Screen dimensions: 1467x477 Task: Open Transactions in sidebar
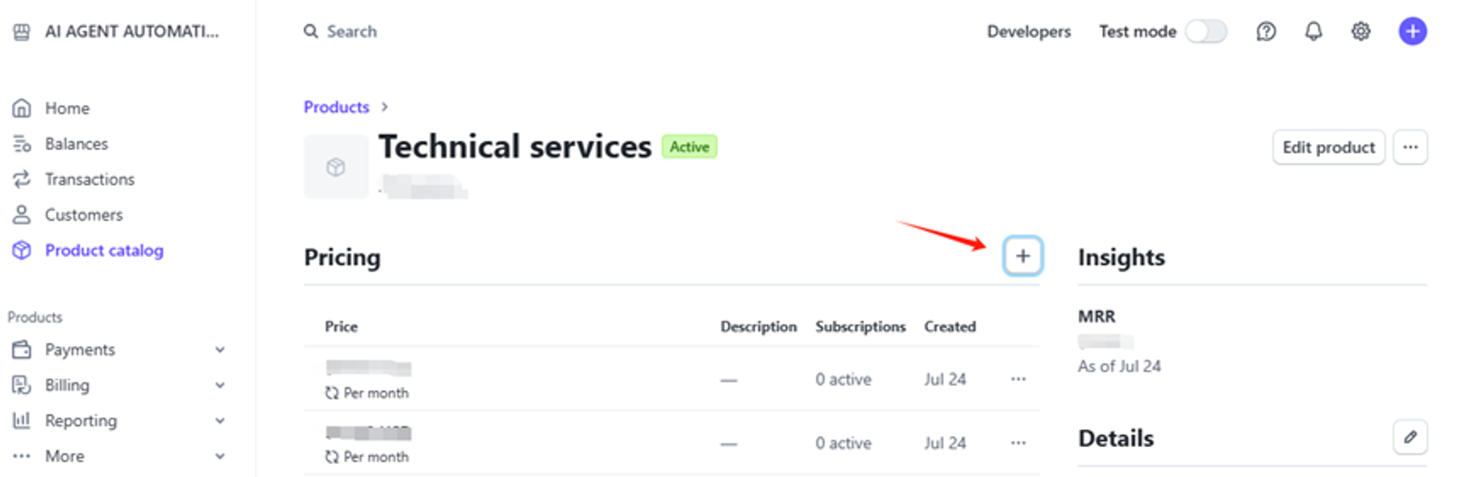point(89,180)
